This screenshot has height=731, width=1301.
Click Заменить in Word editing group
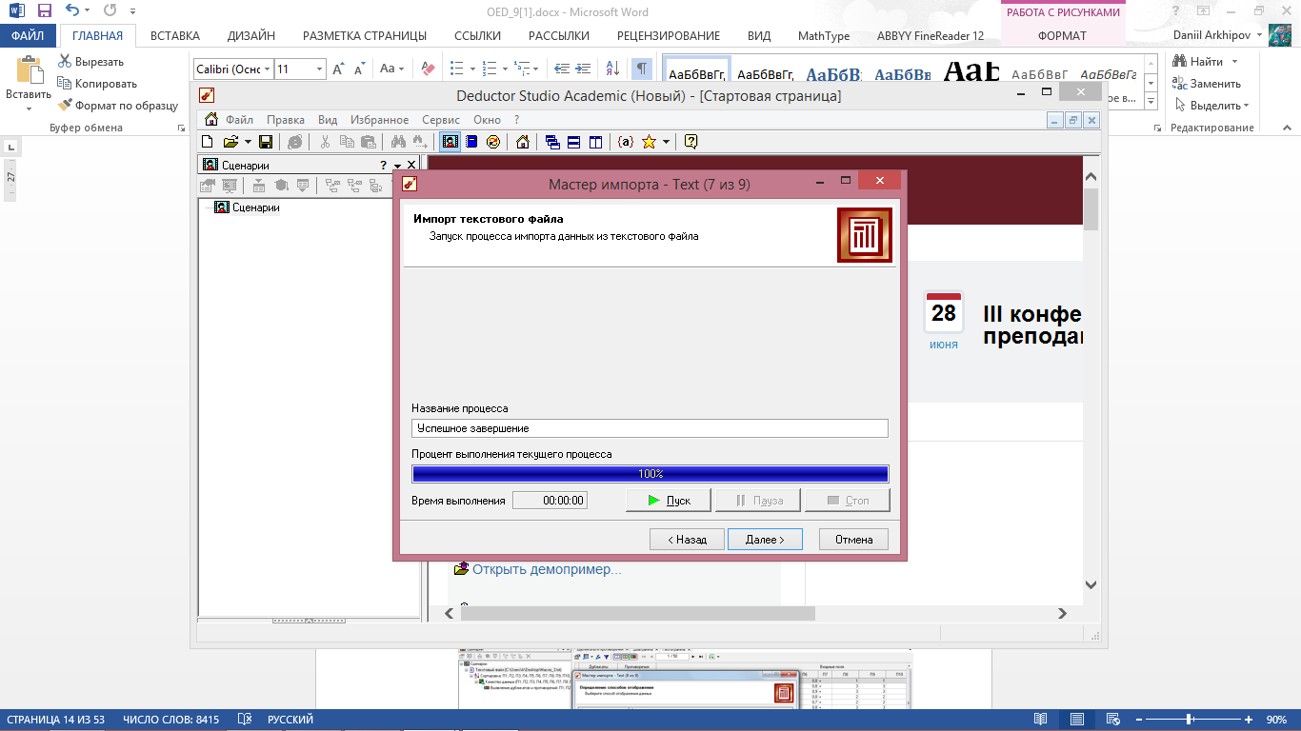[x=1207, y=84]
